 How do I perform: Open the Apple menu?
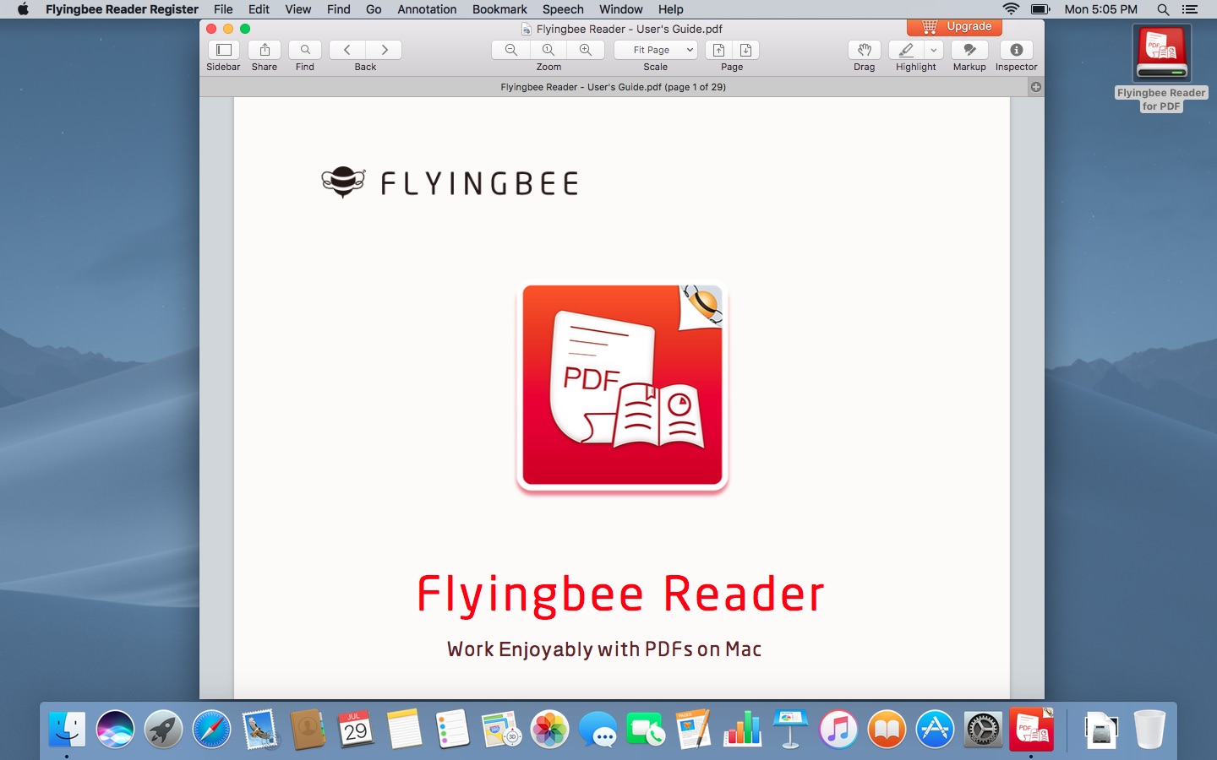(x=23, y=9)
